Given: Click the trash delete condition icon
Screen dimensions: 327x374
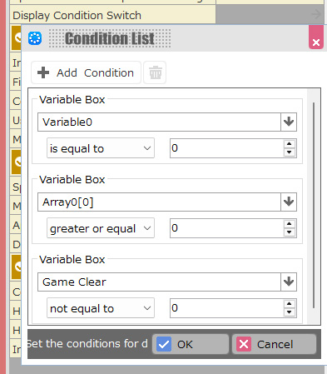Looking at the screenshot, I should click(155, 72).
